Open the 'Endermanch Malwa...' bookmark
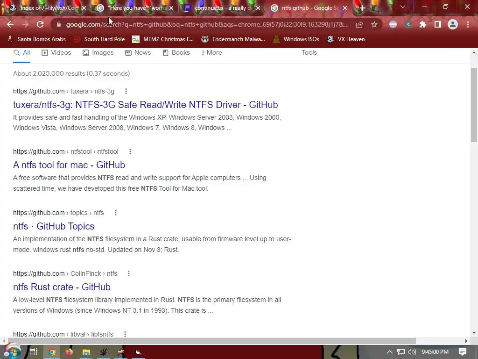Image resolution: width=478 pixels, height=359 pixels. point(233,39)
